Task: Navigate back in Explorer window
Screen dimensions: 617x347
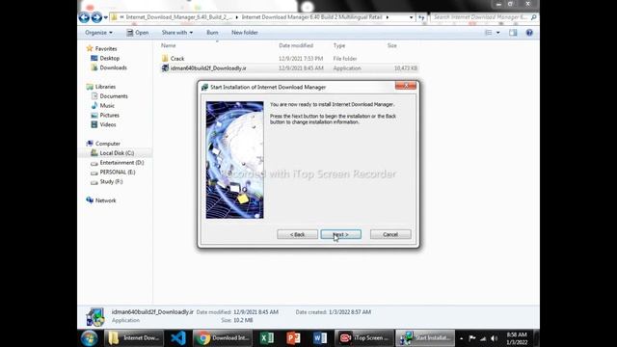Action: (84, 17)
